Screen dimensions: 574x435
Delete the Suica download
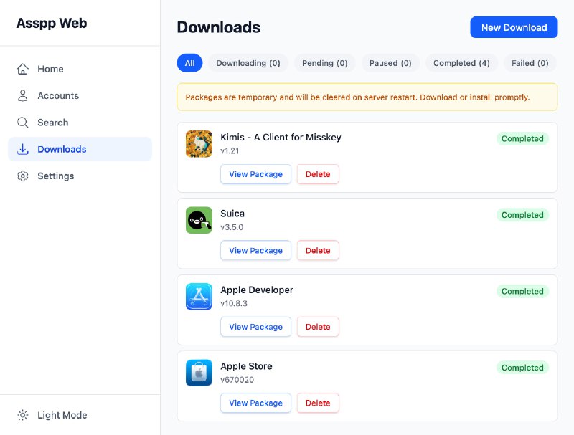318,250
